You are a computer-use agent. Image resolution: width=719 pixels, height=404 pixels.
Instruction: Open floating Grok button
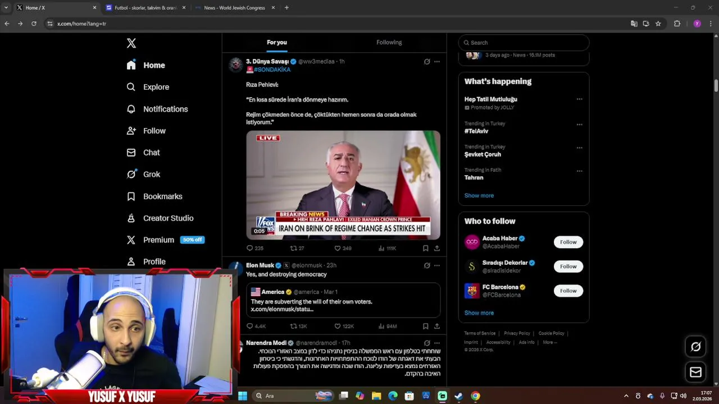tap(695, 347)
